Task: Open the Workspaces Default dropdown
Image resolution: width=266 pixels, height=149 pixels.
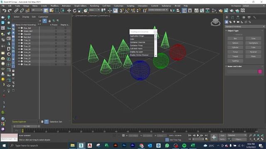Action: (254, 6)
